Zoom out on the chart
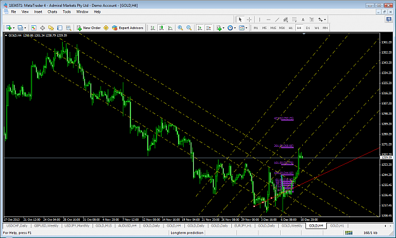 pos(189,28)
